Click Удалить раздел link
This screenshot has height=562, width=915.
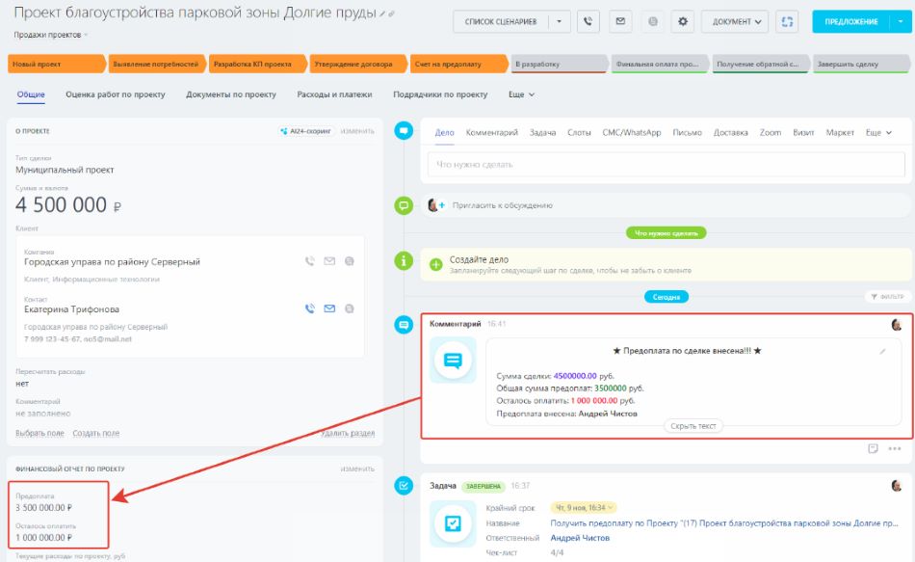point(347,433)
